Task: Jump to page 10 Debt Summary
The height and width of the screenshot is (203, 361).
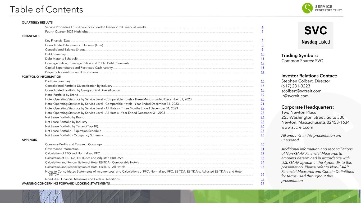Action: click(x=262, y=54)
